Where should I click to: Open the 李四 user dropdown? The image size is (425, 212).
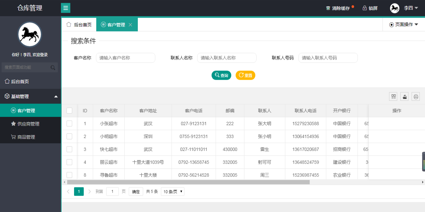[x=411, y=8]
